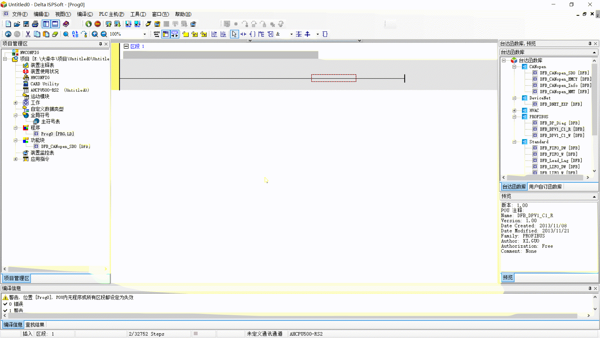Viewport: 600px width, 338px height.
Task: Toggle the project management area panel
Action: pyautogui.click(x=46, y=24)
